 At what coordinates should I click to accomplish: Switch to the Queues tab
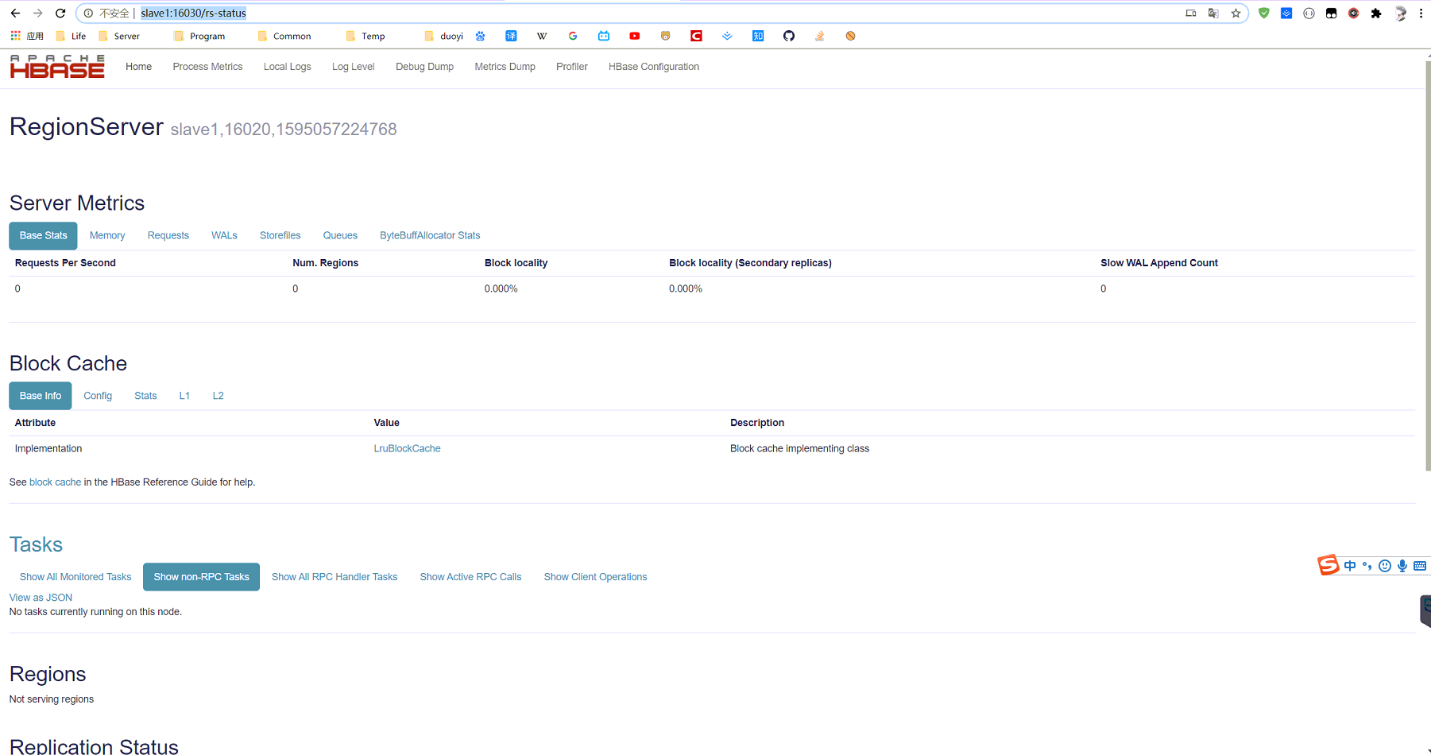340,235
